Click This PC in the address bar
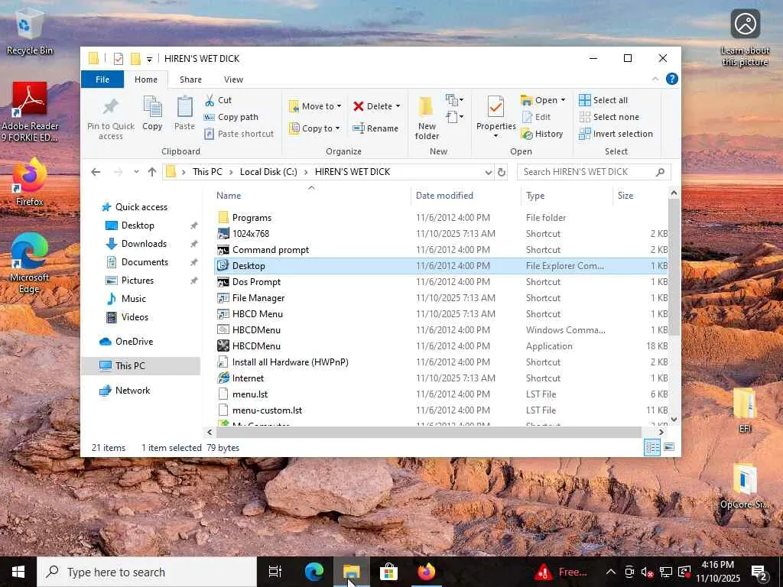The image size is (783, 587). (x=207, y=172)
